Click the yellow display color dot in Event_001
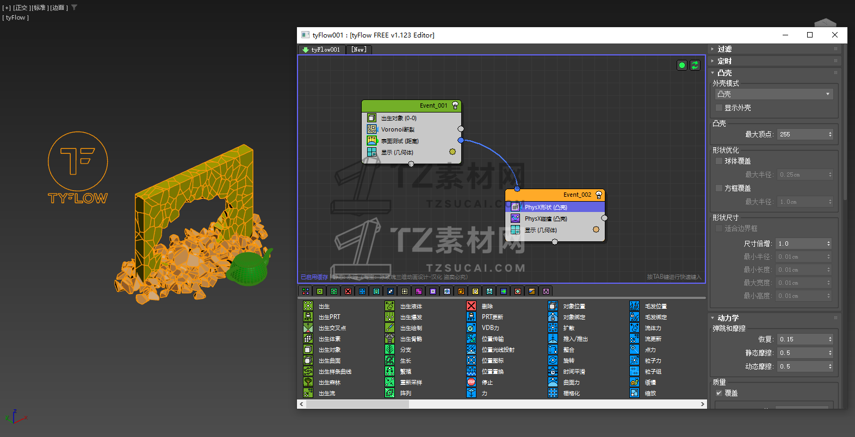This screenshot has width=855, height=437. click(x=453, y=152)
